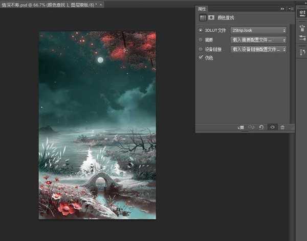The height and width of the screenshot is (241, 307).
Task: Select the 设备链接 radio button
Action: coord(201,49)
